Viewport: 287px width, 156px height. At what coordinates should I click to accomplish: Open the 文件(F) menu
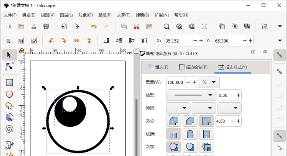[10, 15]
